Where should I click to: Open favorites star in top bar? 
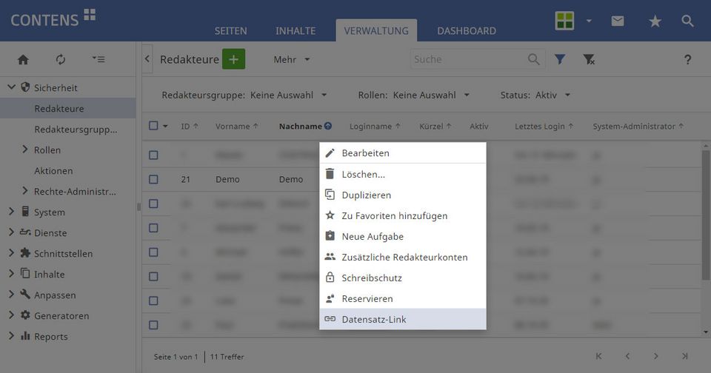pos(655,21)
